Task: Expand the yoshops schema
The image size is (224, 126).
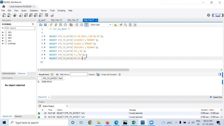Action: [x=3, y=43]
